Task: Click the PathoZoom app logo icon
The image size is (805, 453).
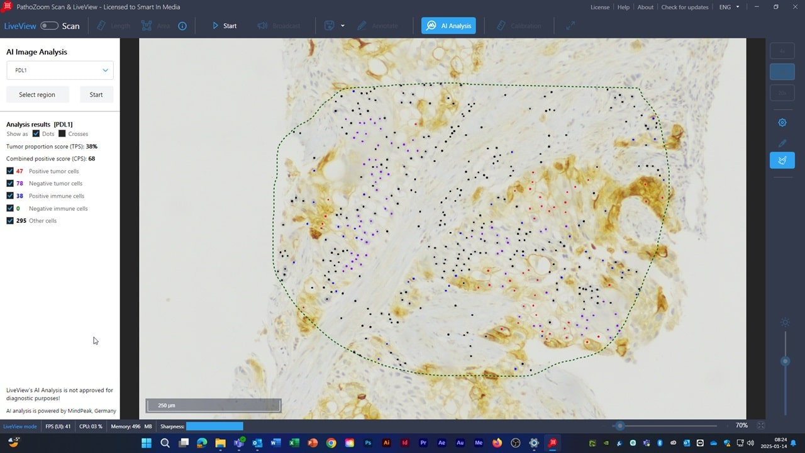Action: click(x=8, y=7)
